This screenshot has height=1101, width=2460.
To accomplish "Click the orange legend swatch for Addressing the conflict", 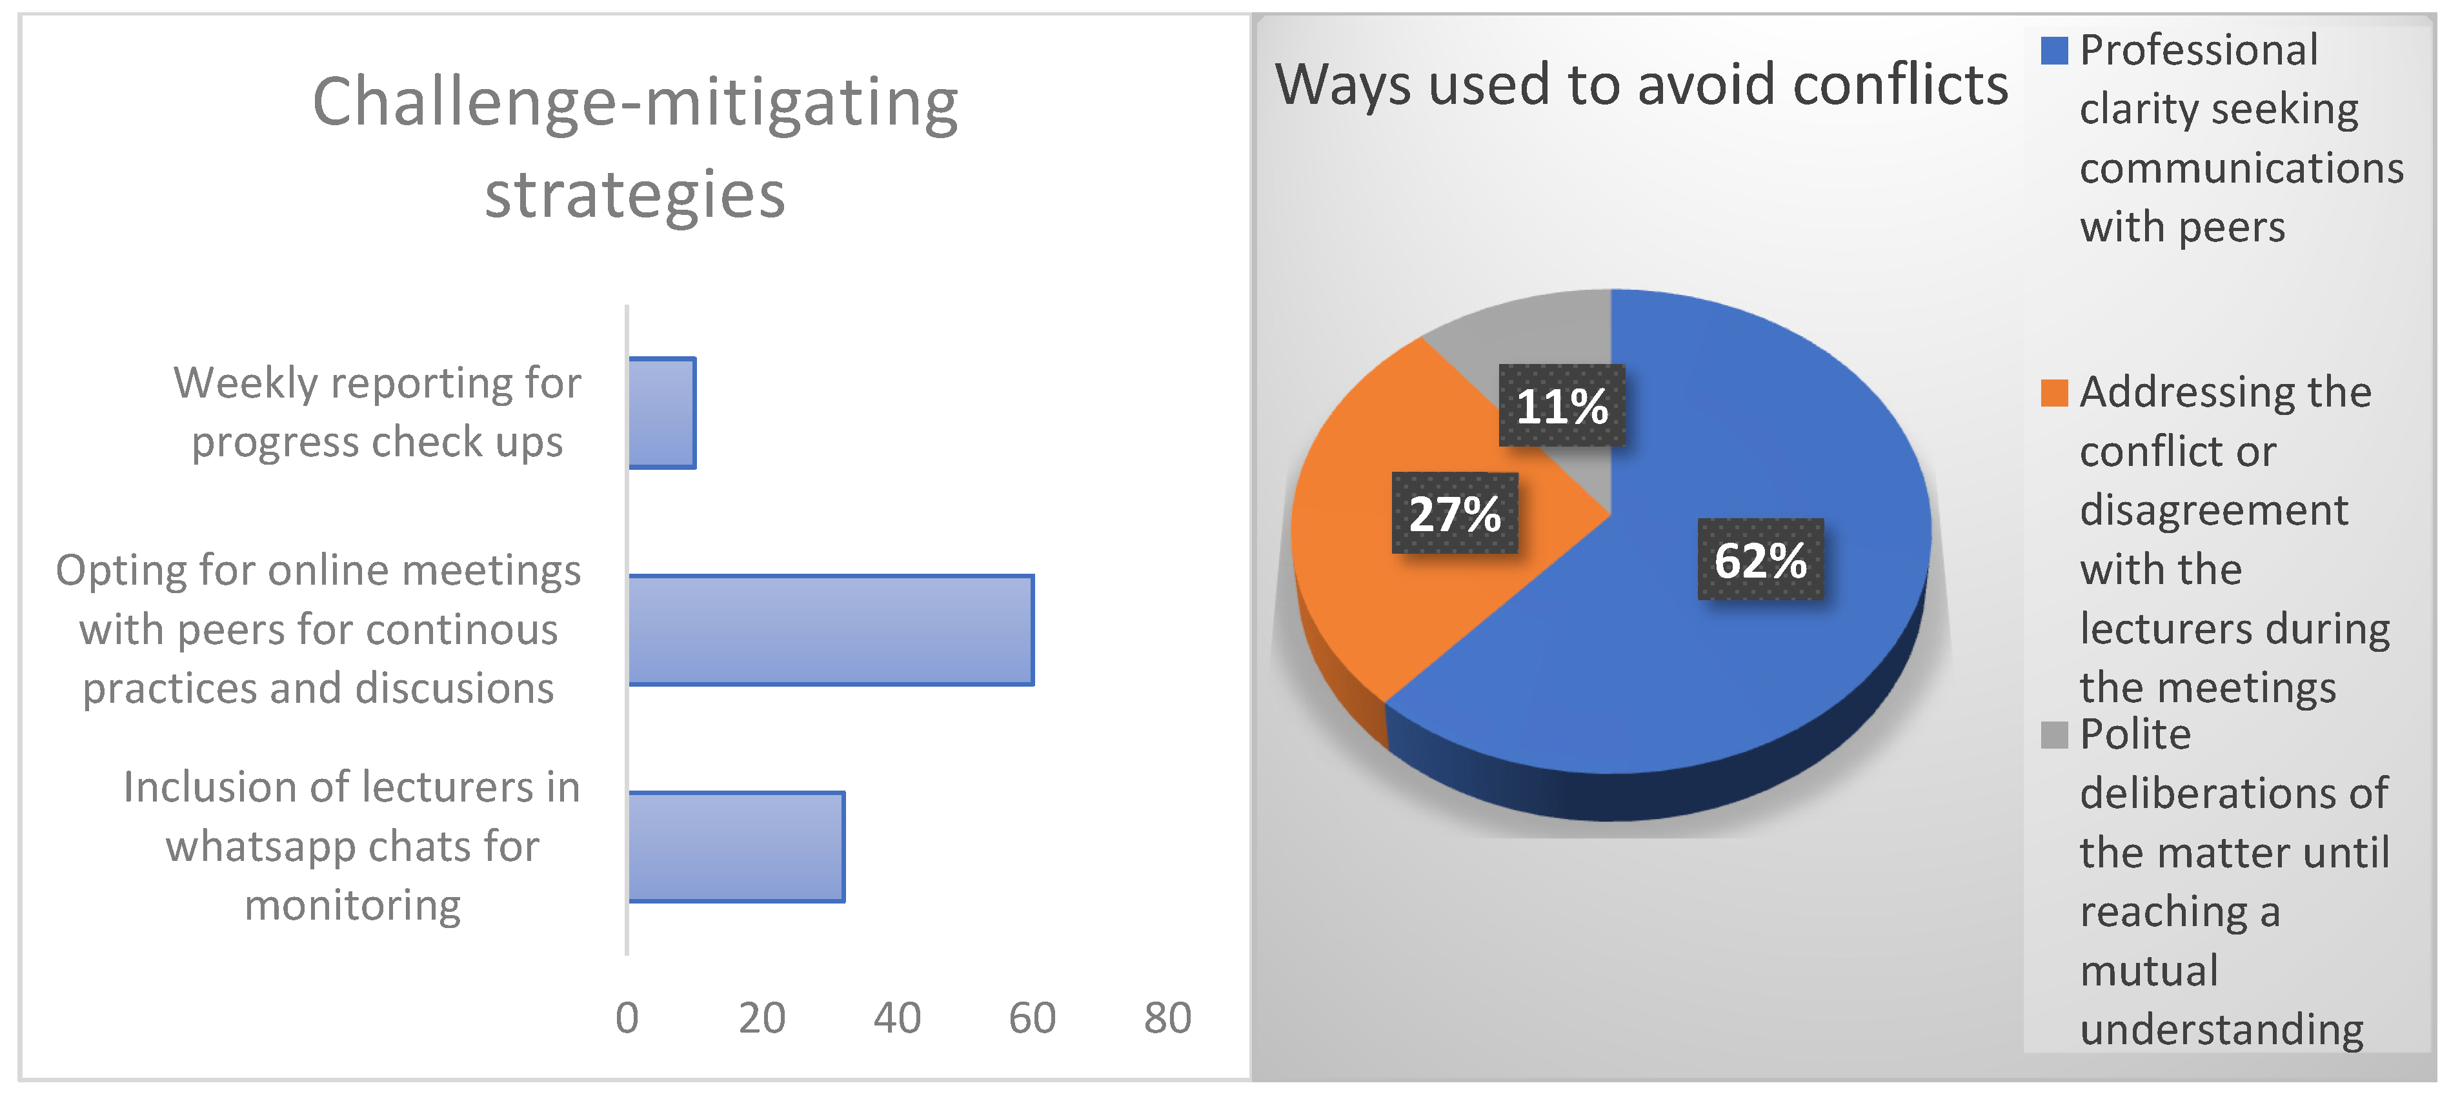I will [x=2053, y=392].
